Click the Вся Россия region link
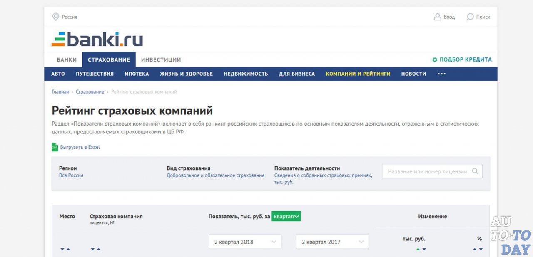Viewport: 533px width, 257px height. (71, 175)
